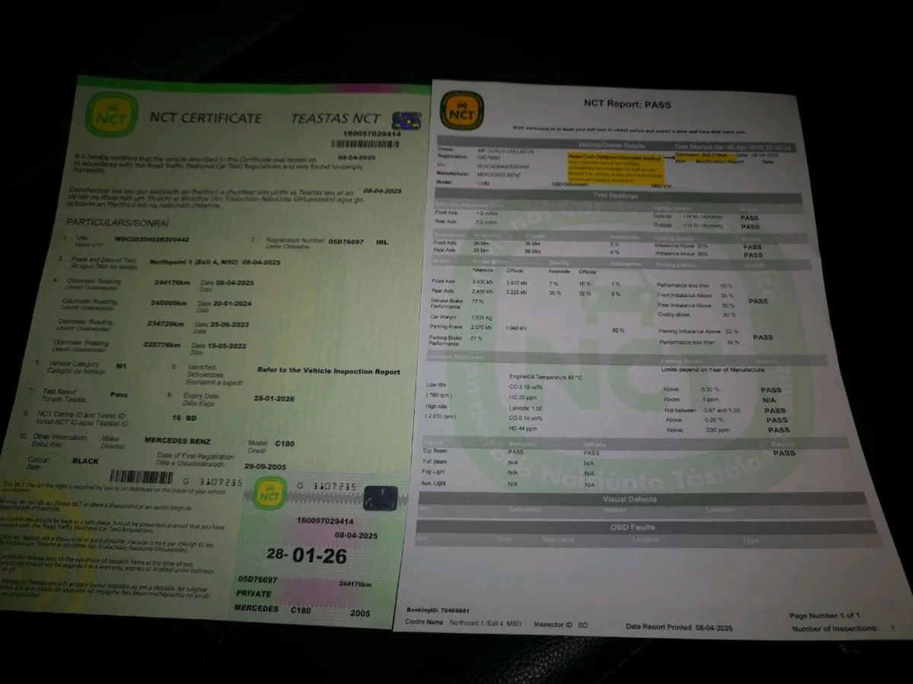Click the "NCT CERTIFICATE" heading
The width and height of the screenshot is (913, 684).
[x=205, y=118]
